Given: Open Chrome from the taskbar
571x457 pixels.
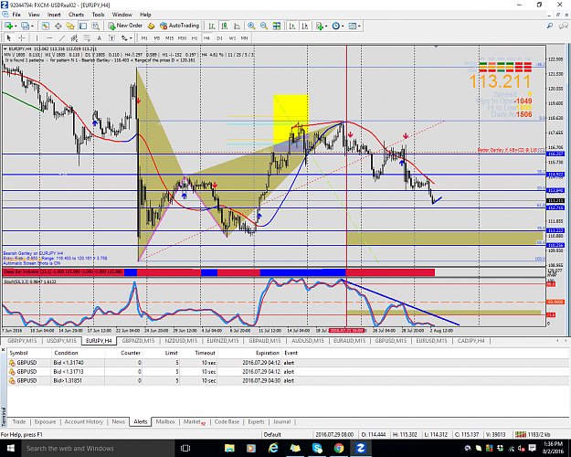Looking at the screenshot, I should tap(339, 448).
